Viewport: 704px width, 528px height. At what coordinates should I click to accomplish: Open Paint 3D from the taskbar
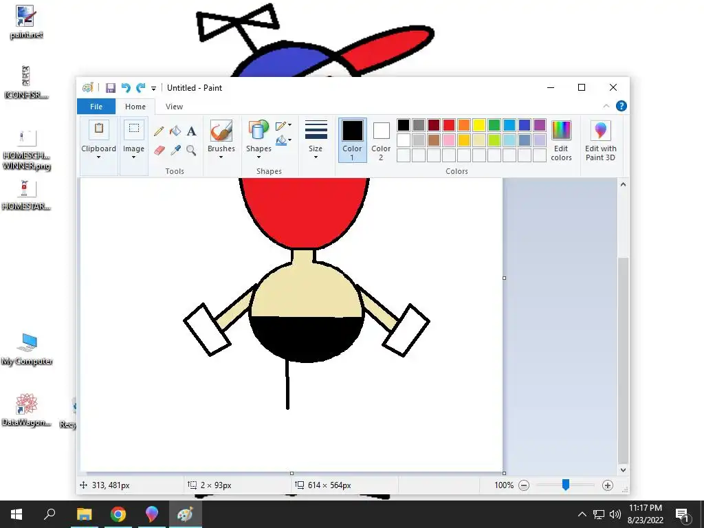152,514
